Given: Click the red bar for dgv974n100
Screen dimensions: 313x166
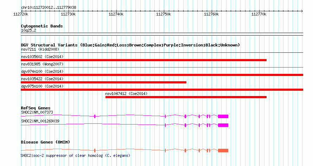Looking at the screenshot, I should click(162, 75).
